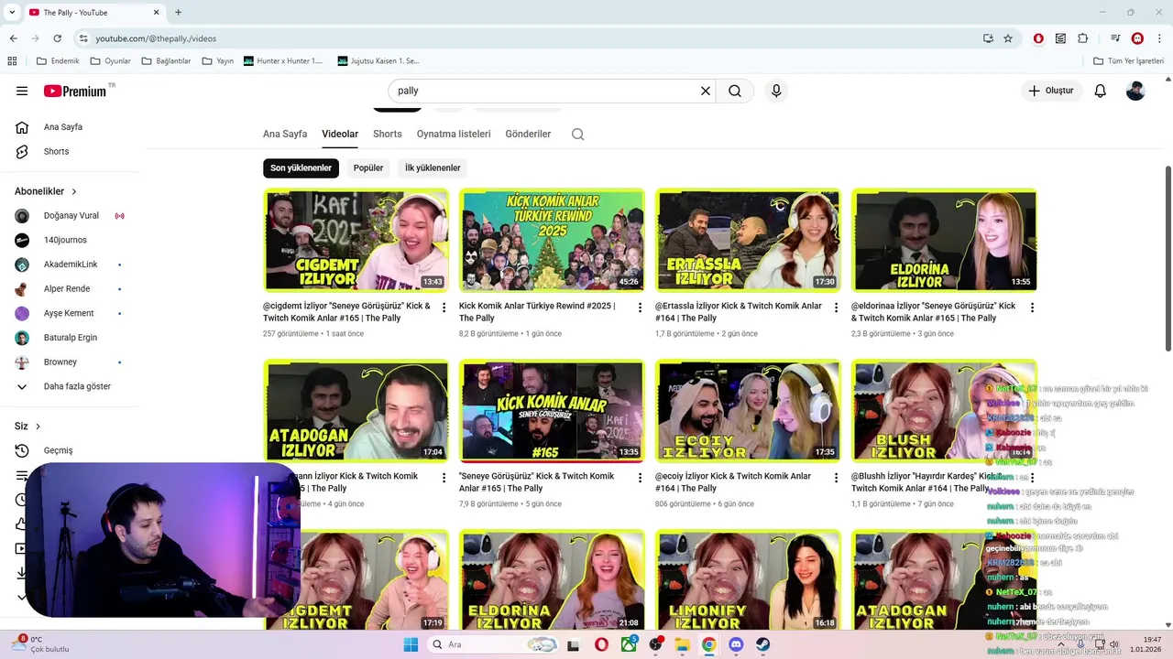Click the Oluştur create button
The width and height of the screenshot is (1173, 659).
pos(1052,91)
